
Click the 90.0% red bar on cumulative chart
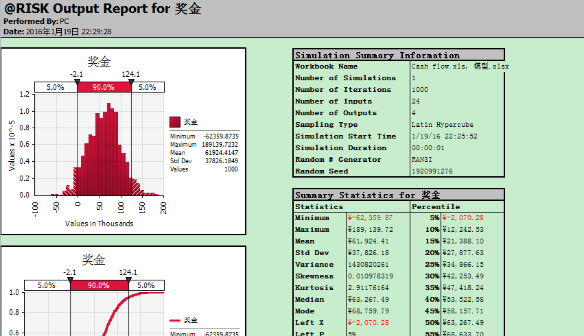click(99, 285)
